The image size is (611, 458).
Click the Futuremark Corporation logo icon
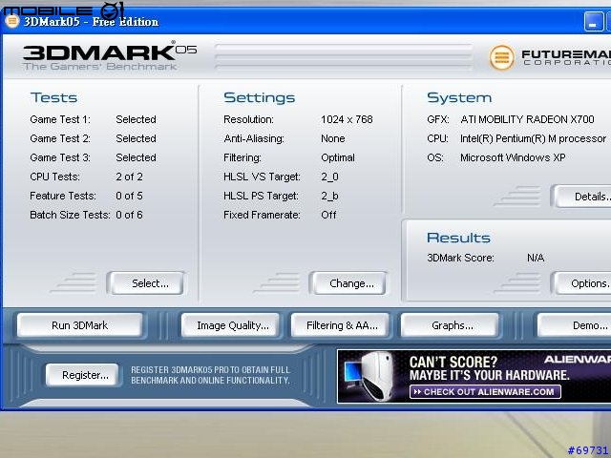501,57
